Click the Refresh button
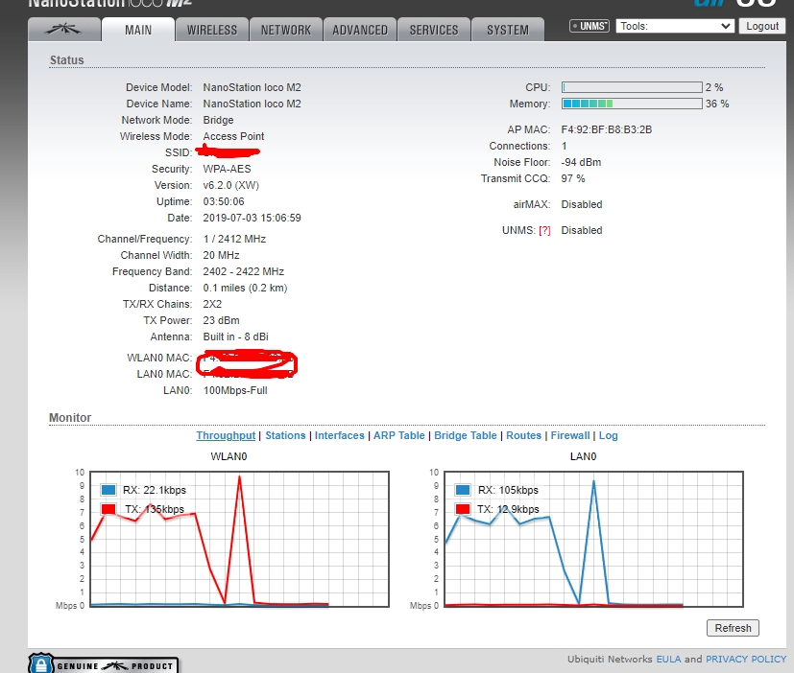This screenshot has height=673, width=794. tap(733, 628)
